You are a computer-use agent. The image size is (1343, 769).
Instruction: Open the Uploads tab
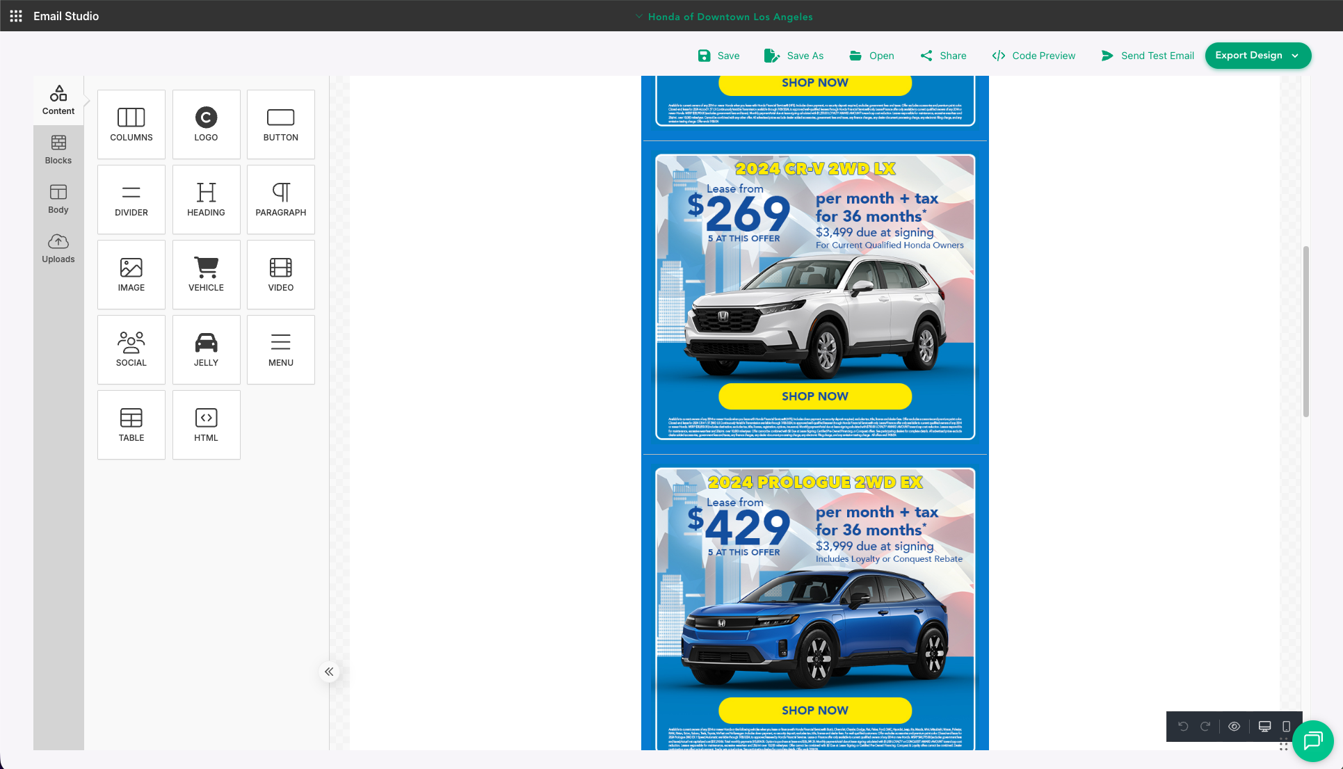58,249
